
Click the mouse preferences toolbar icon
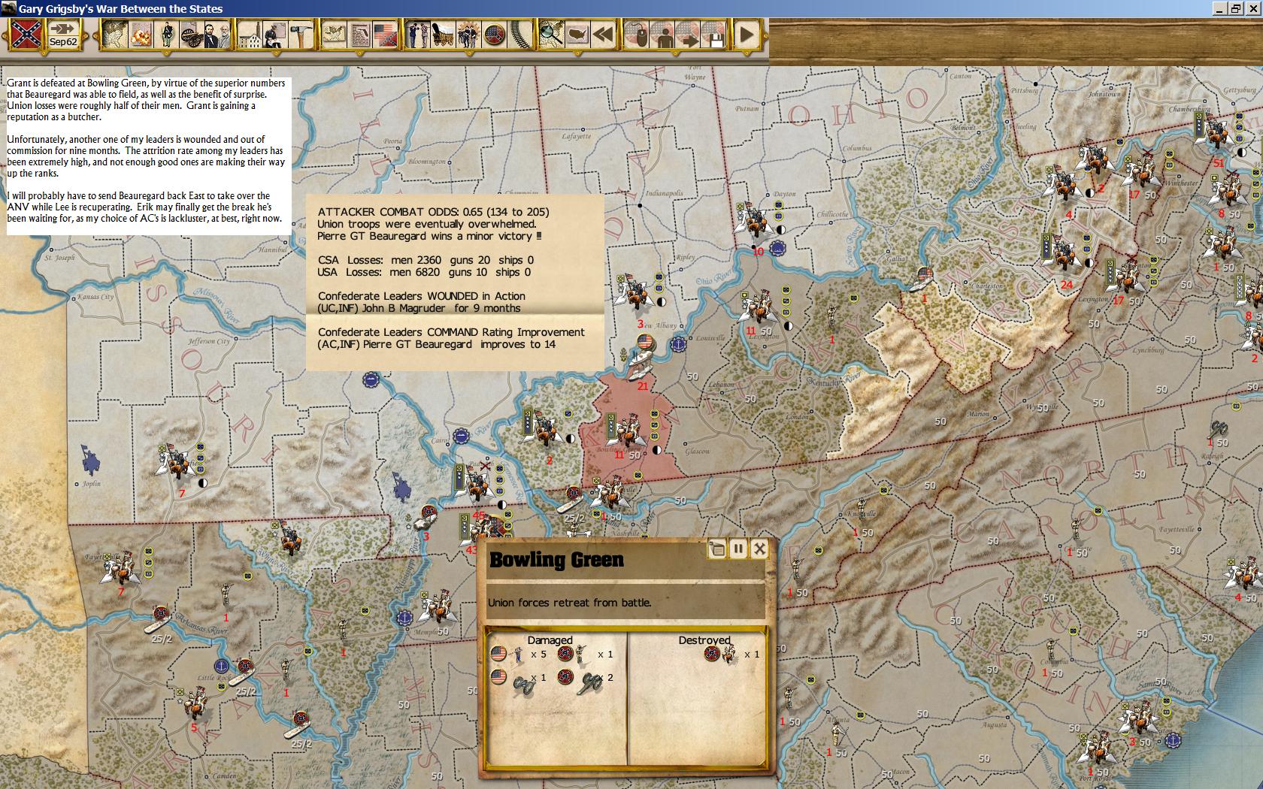point(638,35)
